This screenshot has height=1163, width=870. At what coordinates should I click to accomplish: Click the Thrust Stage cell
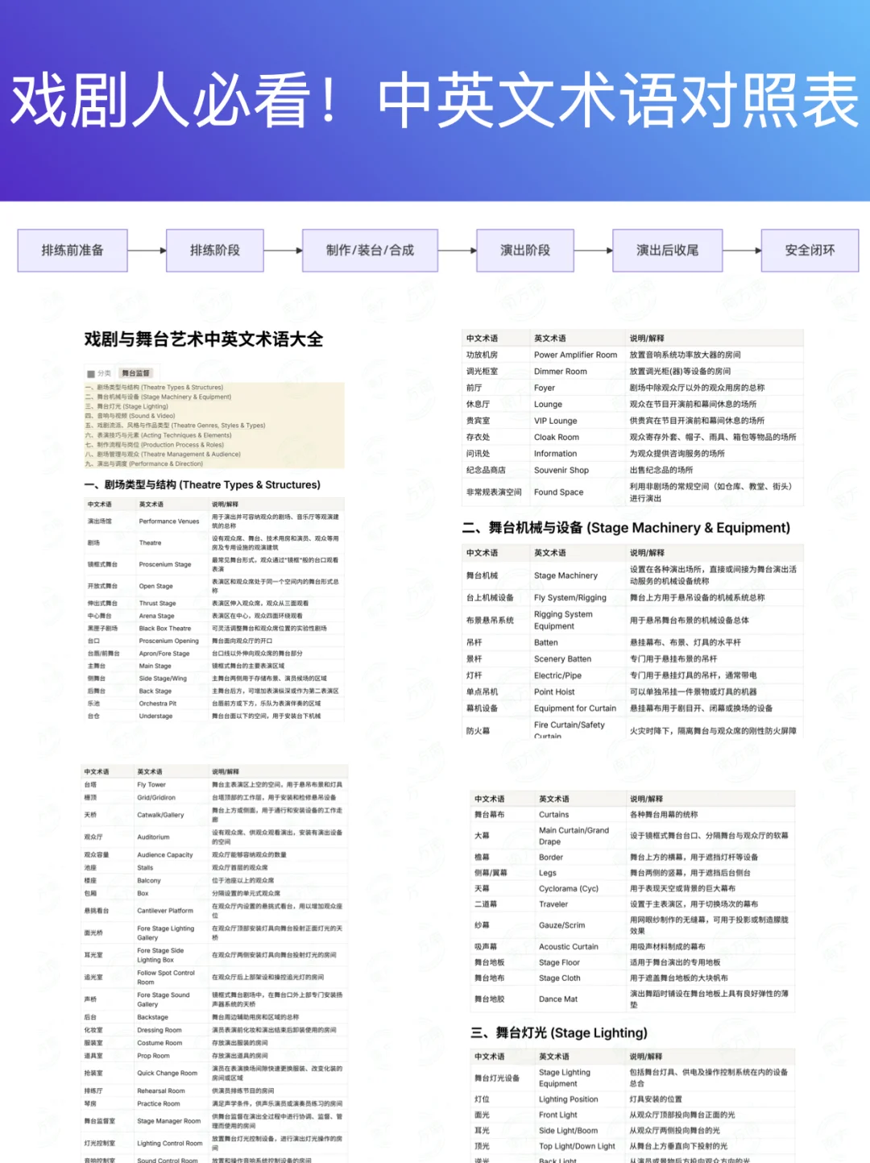pos(157,603)
